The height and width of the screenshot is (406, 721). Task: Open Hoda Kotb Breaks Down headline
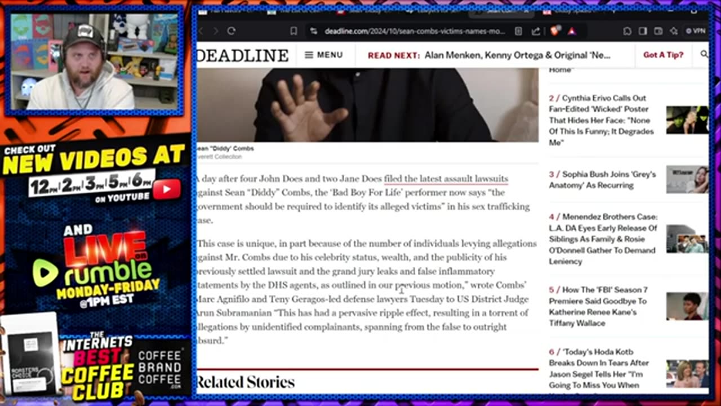pos(599,369)
